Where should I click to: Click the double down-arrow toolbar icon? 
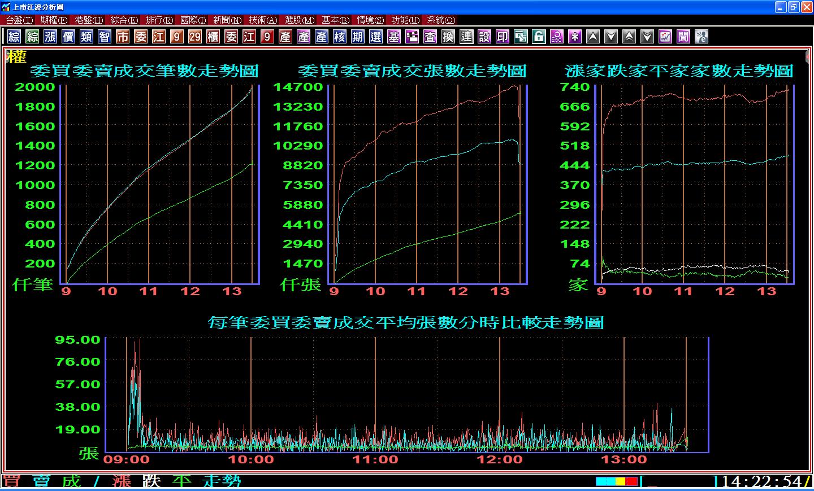point(647,37)
